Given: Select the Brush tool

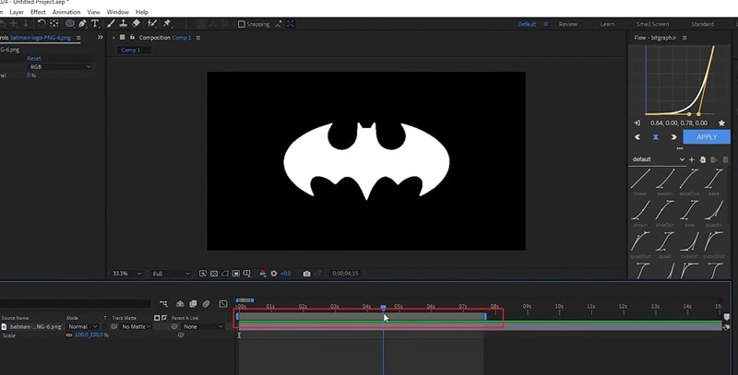Looking at the screenshot, I should [x=111, y=23].
